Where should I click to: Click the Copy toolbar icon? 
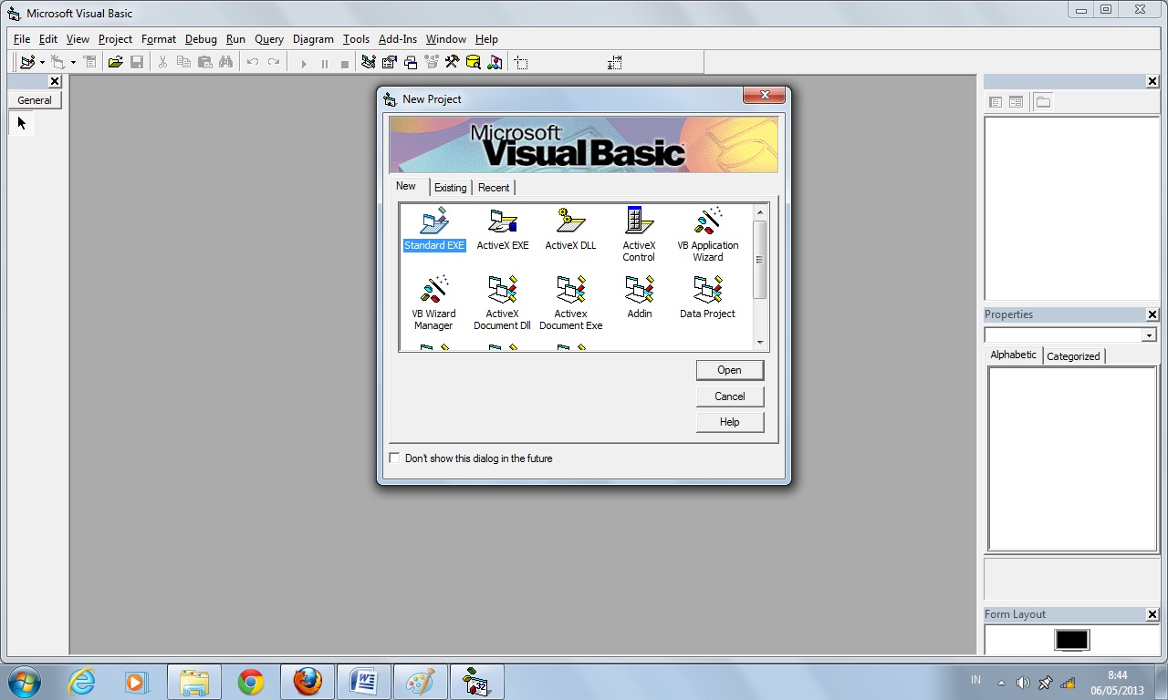tap(183, 62)
